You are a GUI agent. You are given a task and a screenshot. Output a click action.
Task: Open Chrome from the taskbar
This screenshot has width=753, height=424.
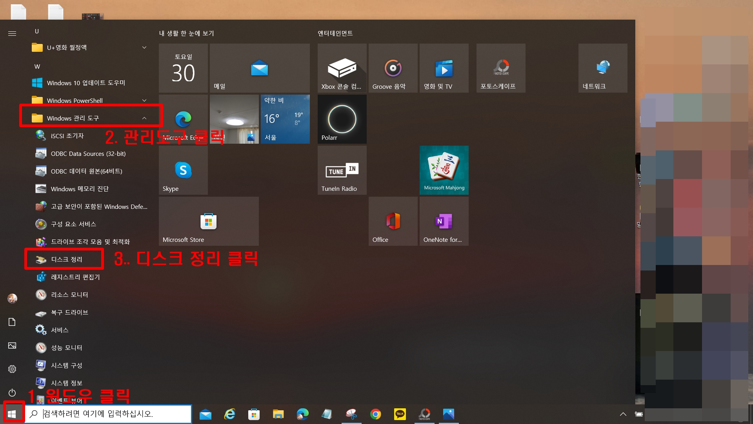(x=375, y=414)
